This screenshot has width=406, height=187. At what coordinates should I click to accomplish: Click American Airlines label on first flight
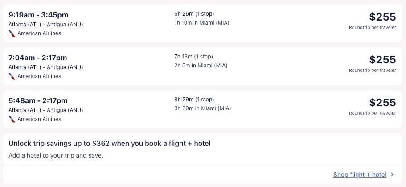[x=39, y=33]
